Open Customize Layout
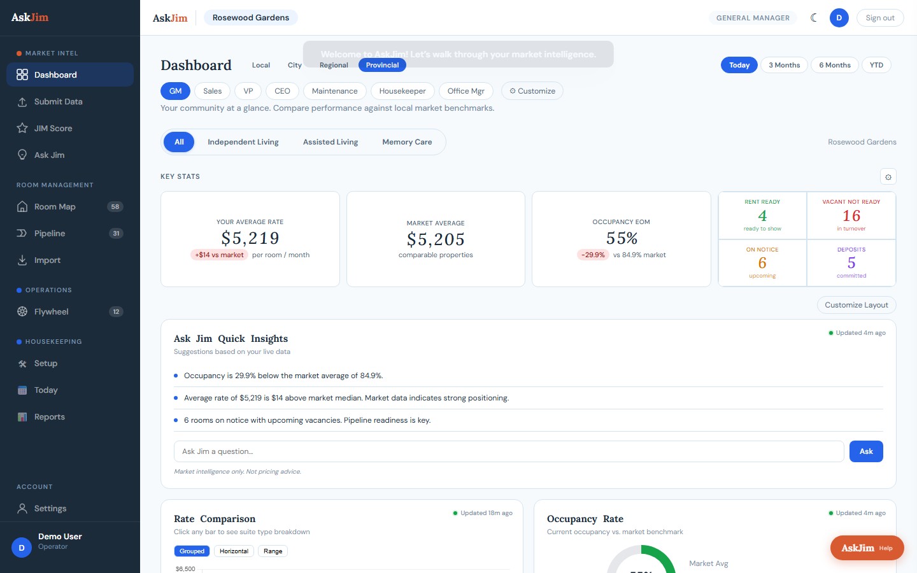 (x=857, y=305)
